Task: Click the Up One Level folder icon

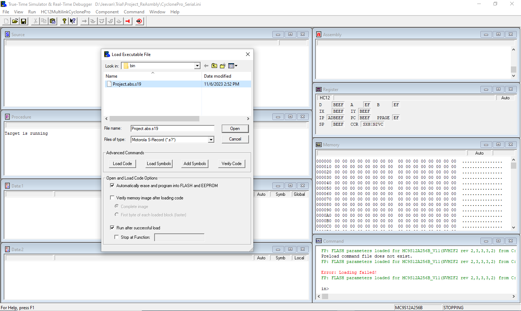Action: (x=214, y=65)
